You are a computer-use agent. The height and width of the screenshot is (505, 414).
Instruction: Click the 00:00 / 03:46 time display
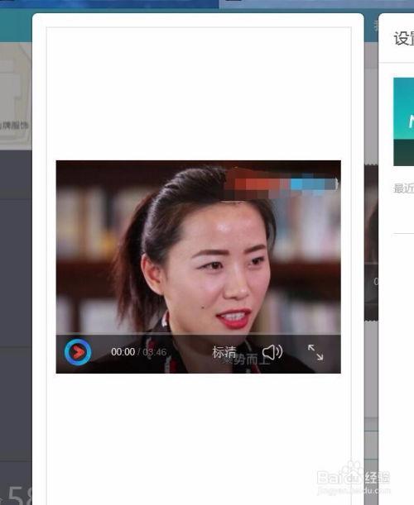139,352
